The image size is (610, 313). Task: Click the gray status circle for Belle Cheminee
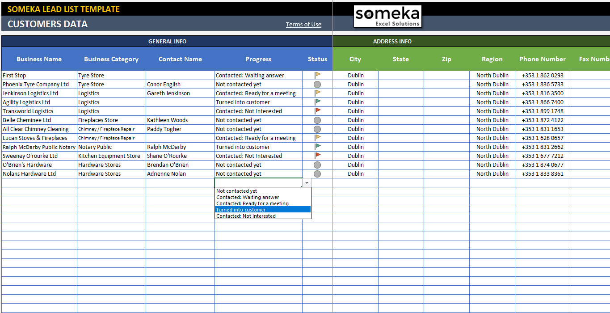click(x=317, y=120)
